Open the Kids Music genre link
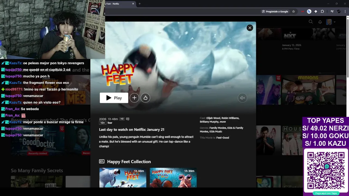Image resolution: width=349 pixels, height=196 pixels. (216, 131)
